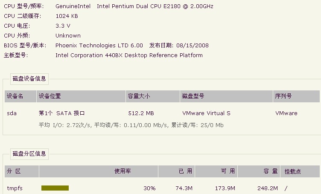Click the tmpfs usage progress bar
The height and width of the screenshot is (194, 321).
(55, 188)
